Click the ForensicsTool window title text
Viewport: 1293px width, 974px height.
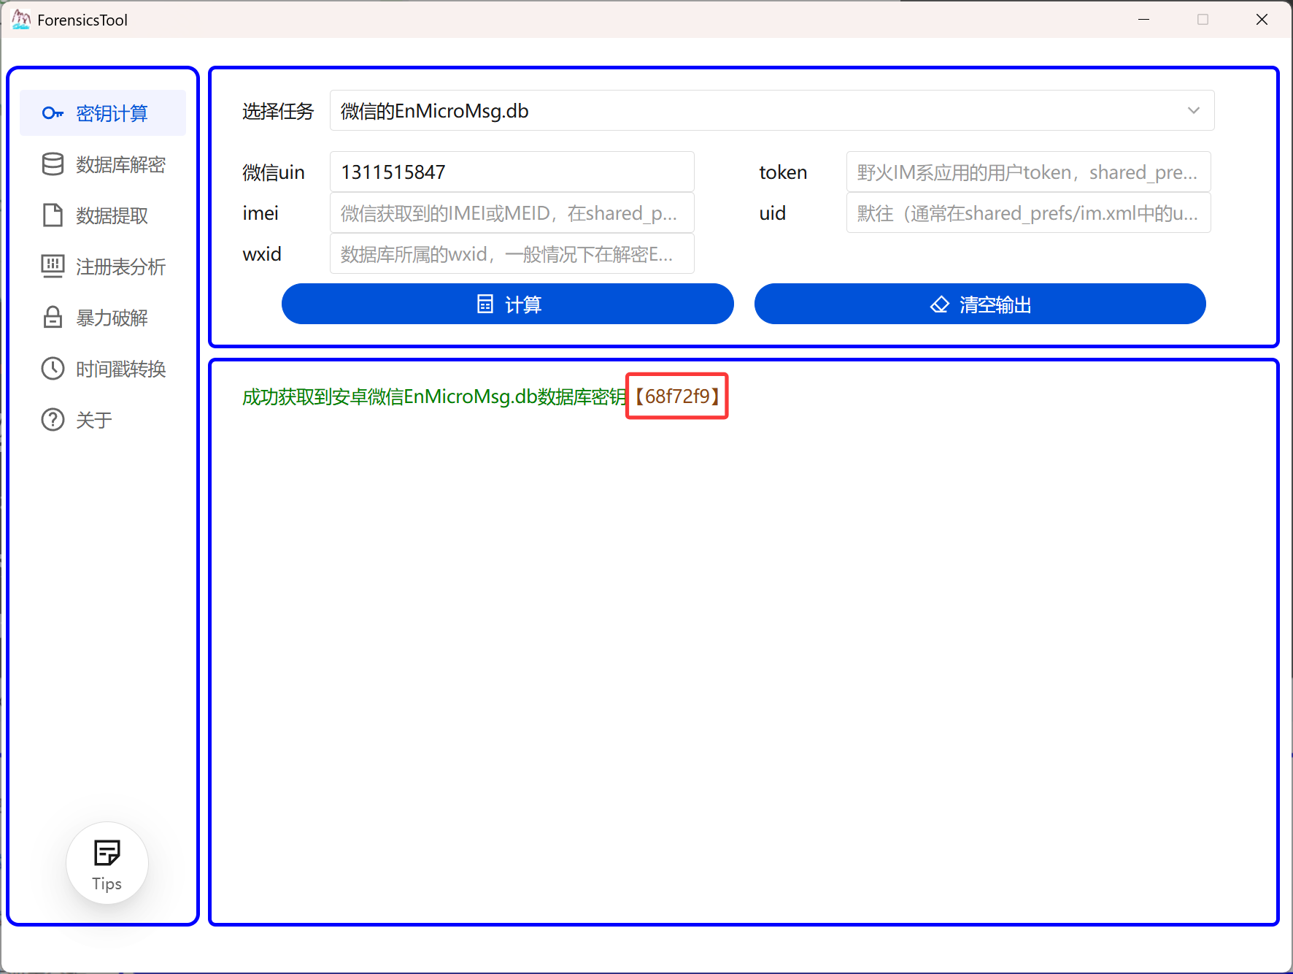pyautogui.click(x=82, y=20)
